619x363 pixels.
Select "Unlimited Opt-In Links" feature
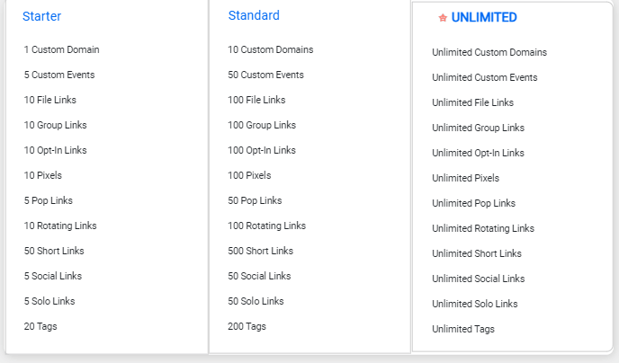pos(478,153)
